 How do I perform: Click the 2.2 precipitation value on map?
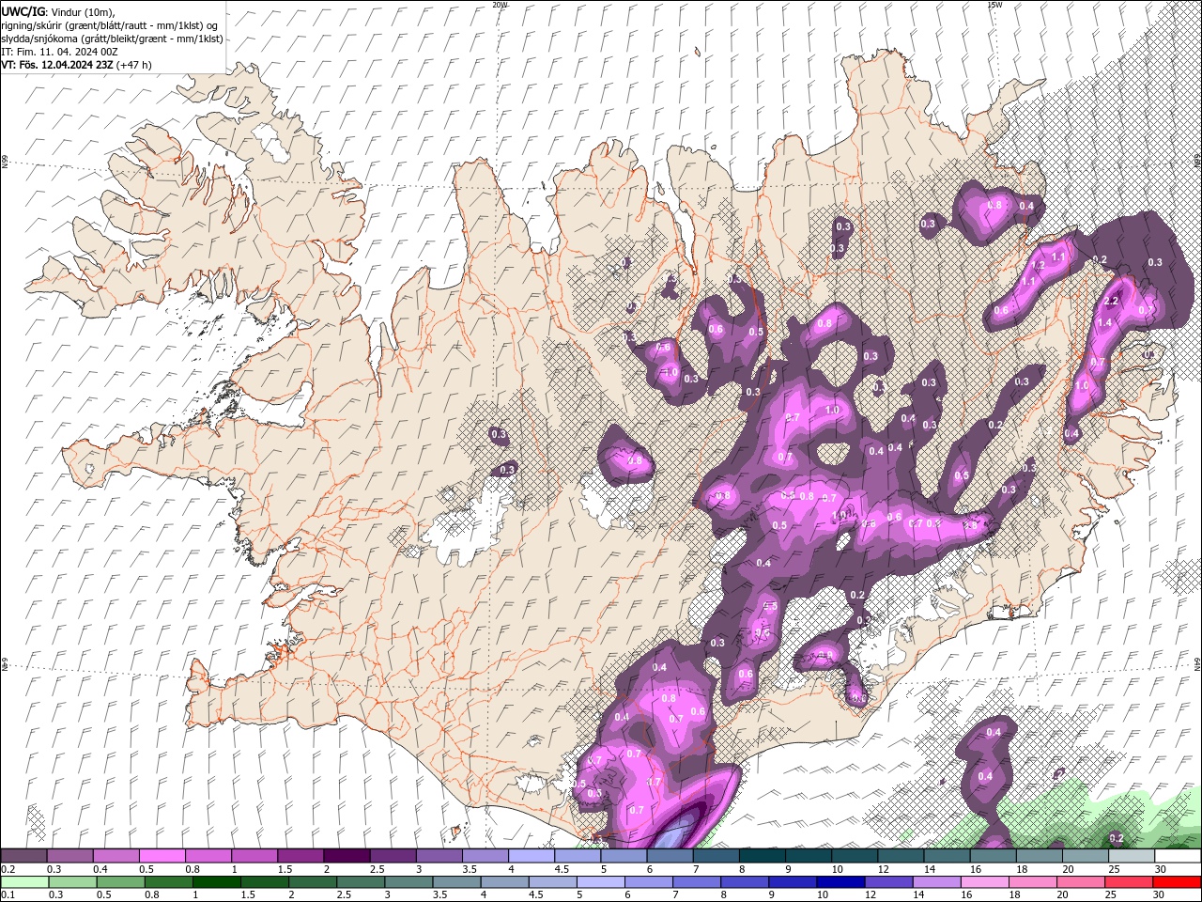tap(1112, 301)
